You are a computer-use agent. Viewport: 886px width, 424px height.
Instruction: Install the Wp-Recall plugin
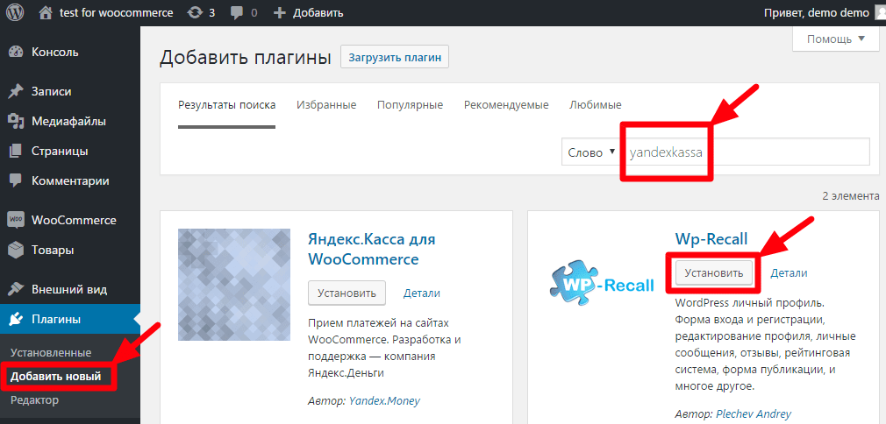(714, 272)
